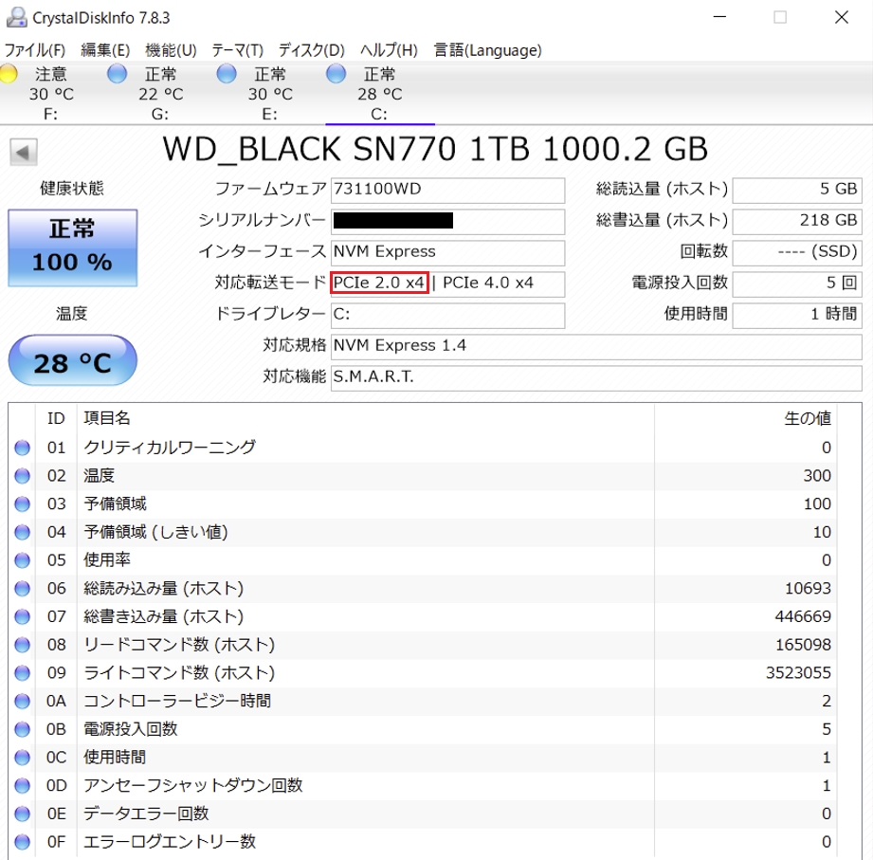Click raw value 3523055 in the list
Viewport: 873px width, 860px height.
point(798,673)
